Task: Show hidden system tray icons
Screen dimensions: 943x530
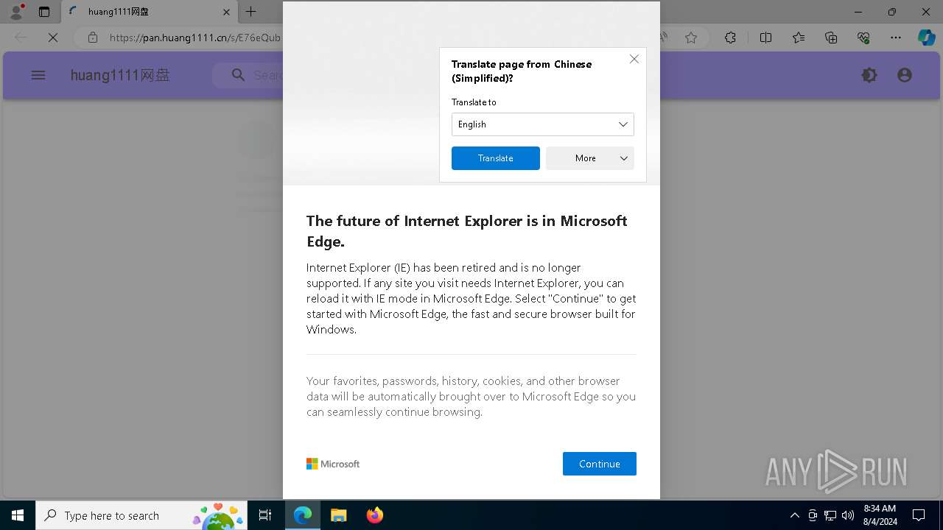Action: 794,515
